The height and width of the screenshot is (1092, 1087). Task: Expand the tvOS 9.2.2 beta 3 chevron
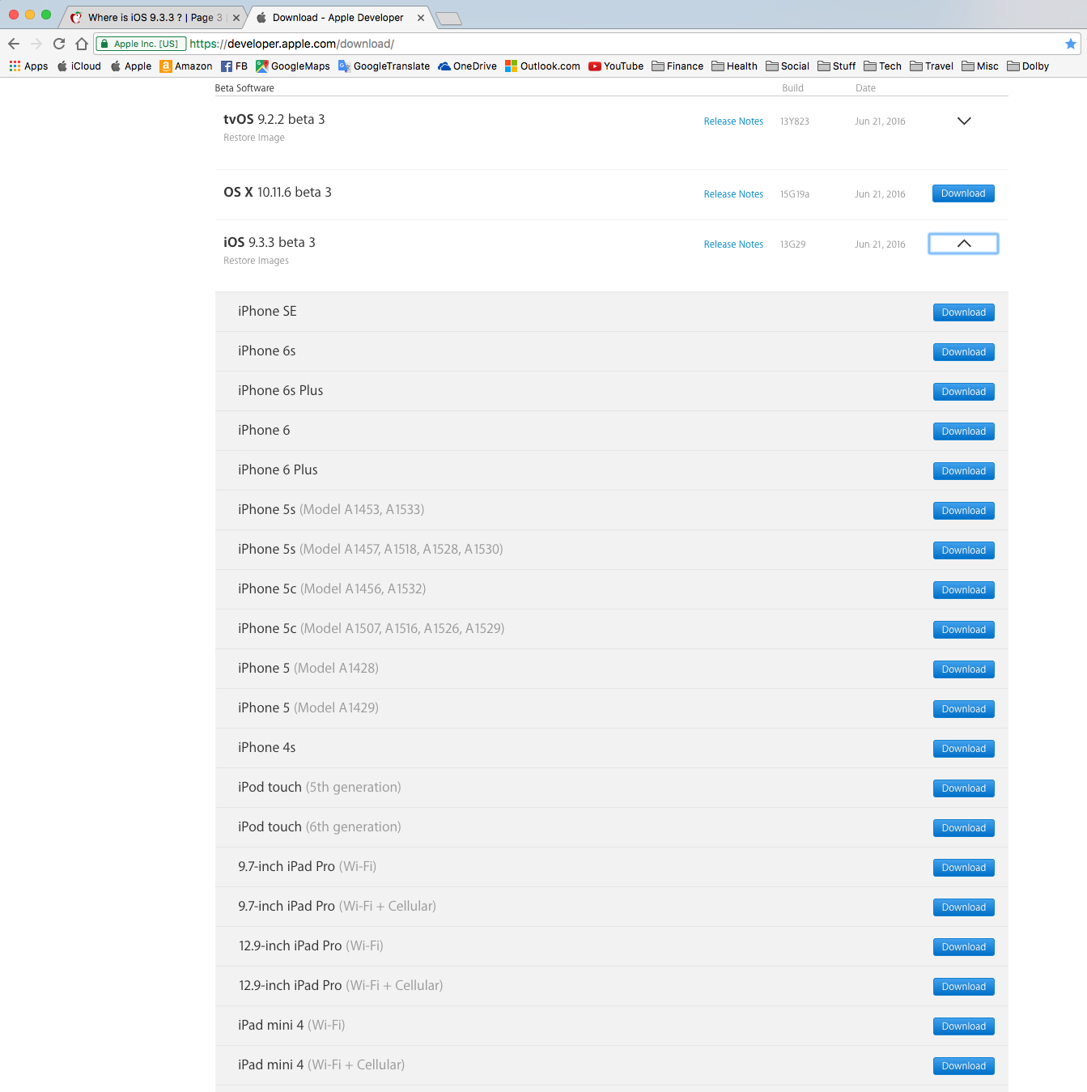click(964, 121)
